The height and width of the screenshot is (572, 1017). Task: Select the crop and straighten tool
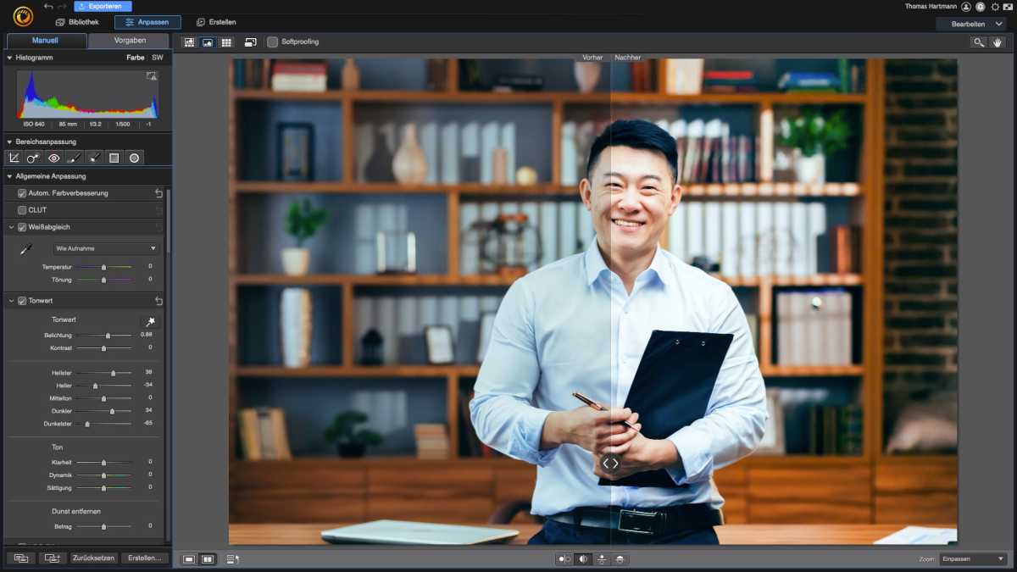click(14, 158)
